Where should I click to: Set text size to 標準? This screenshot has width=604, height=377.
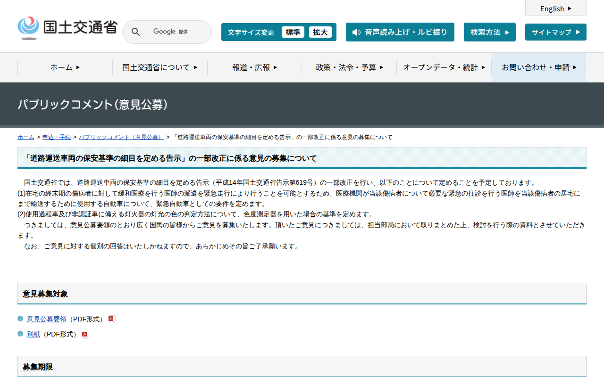(x=293, y=32)
